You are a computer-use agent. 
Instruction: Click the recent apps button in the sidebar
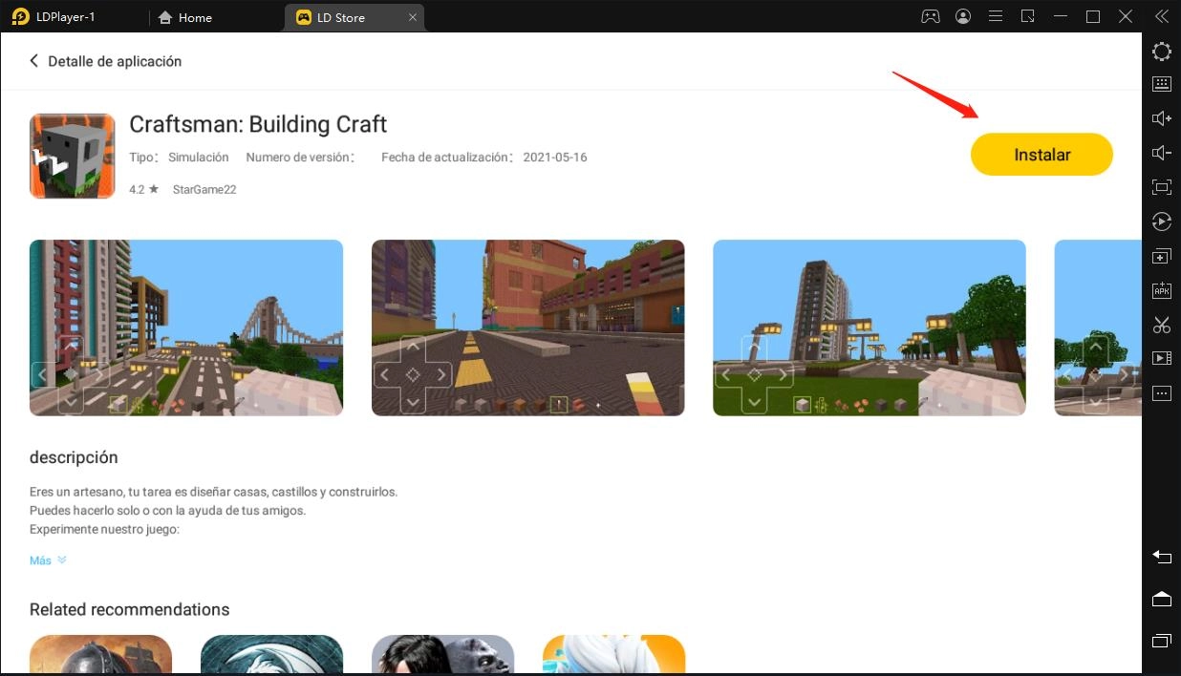(x=1162, y=640)
